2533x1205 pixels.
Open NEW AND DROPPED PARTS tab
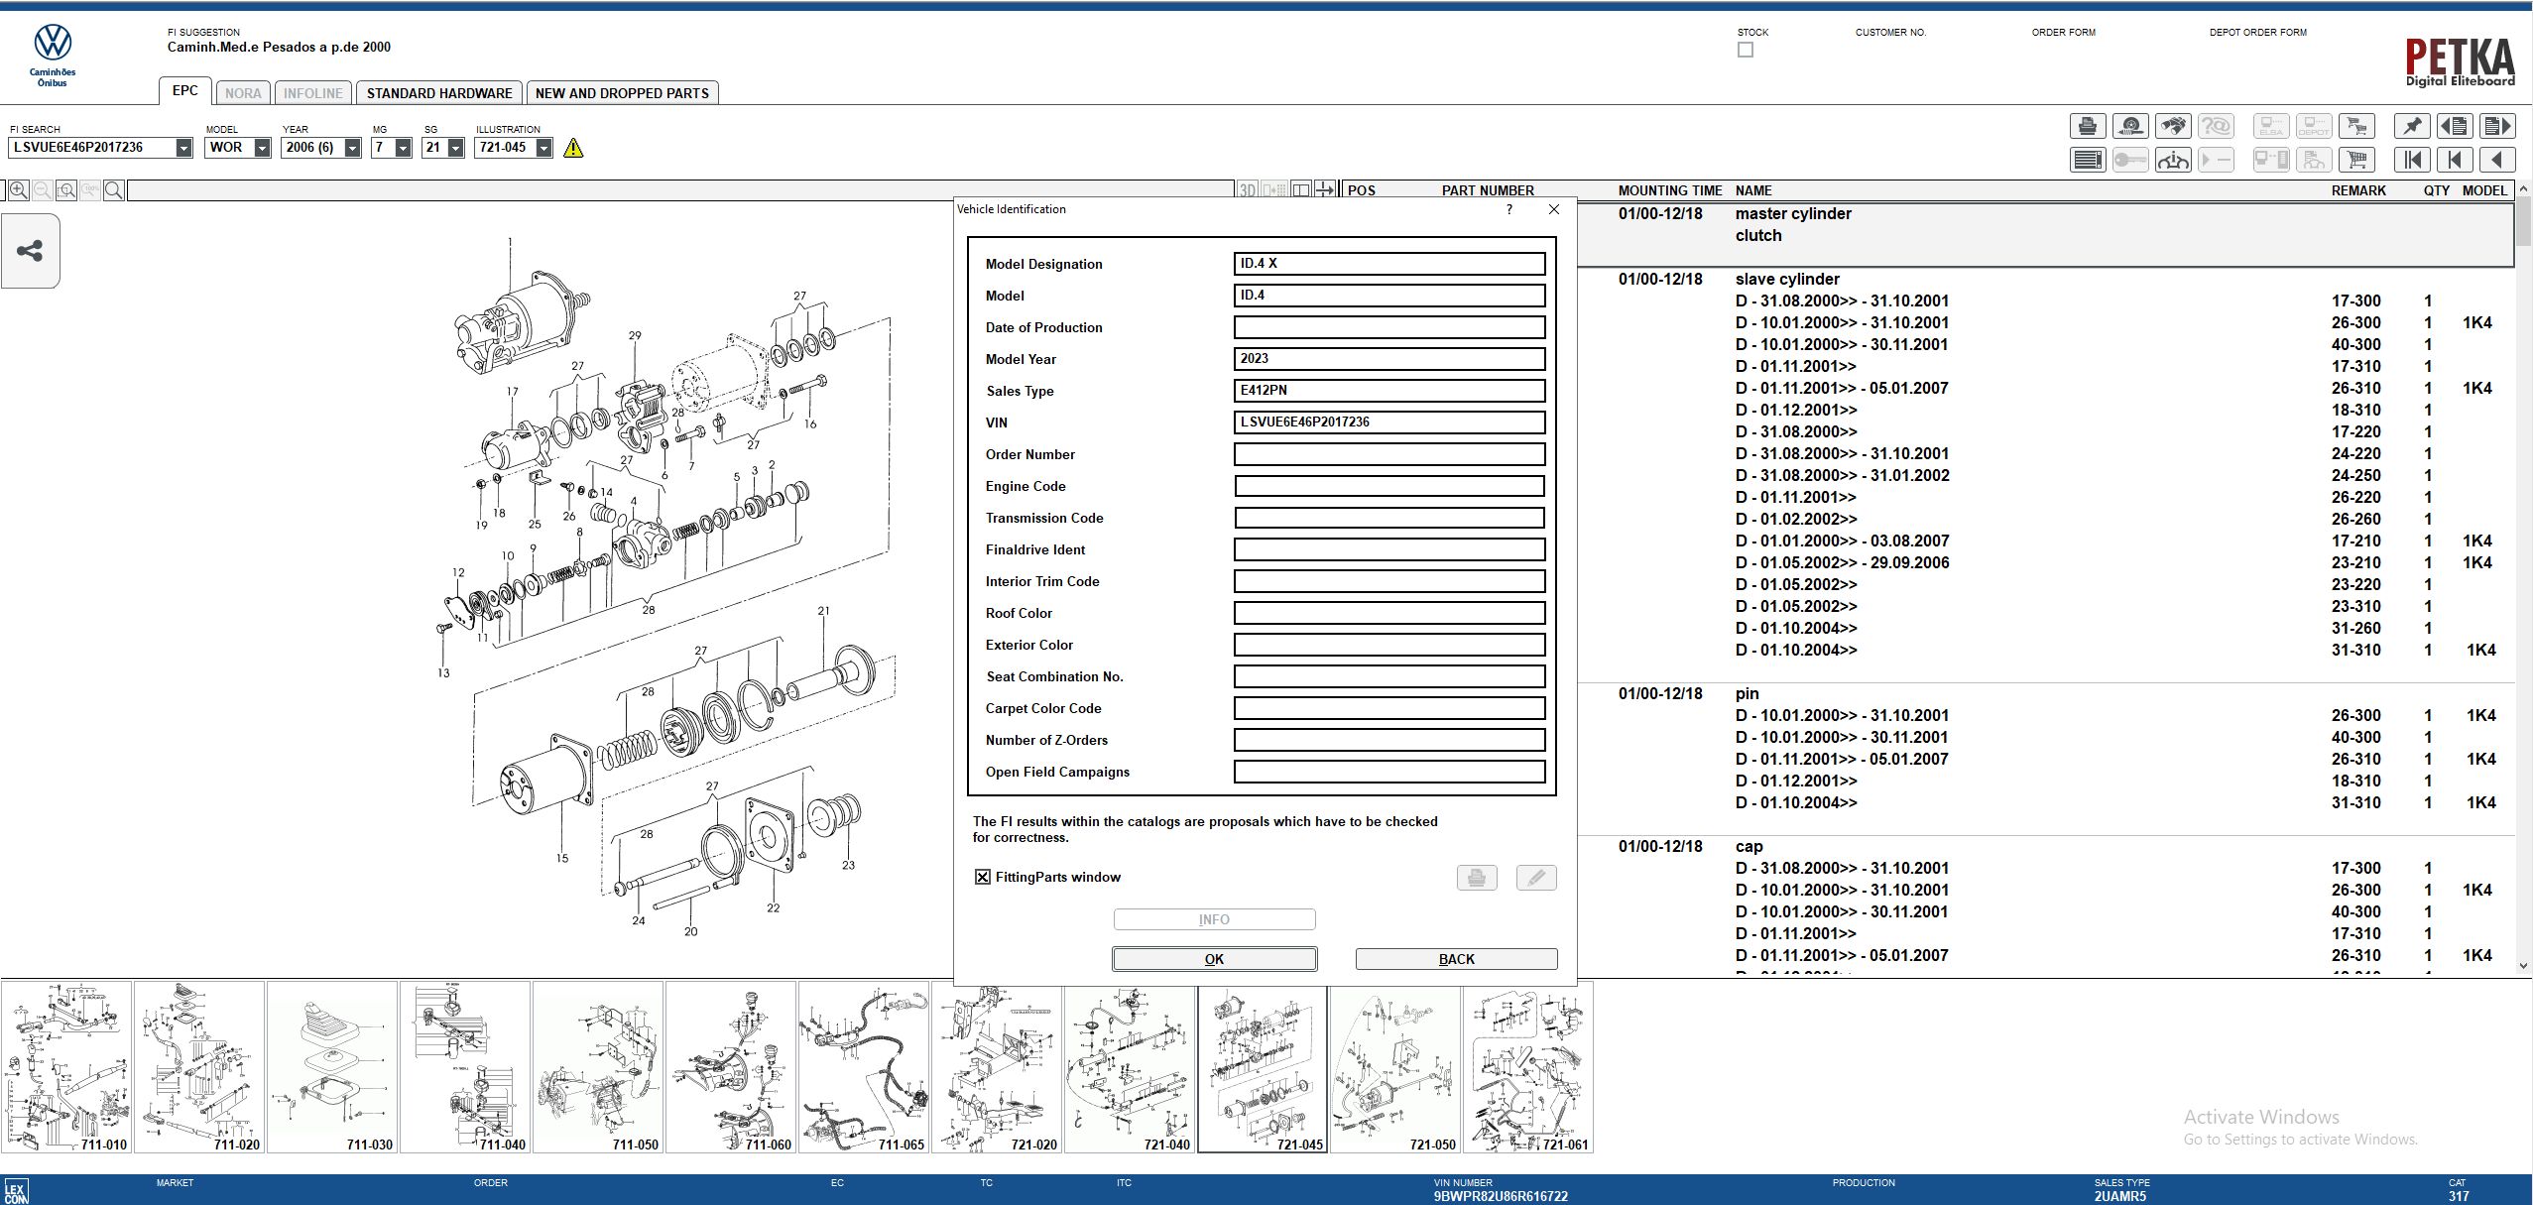tap(622, 93)
